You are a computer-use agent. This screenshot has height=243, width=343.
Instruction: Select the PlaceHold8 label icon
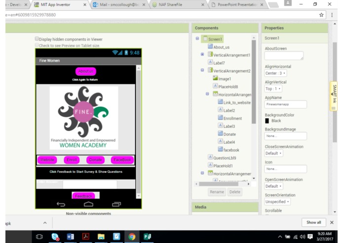[x=215, y=86]
